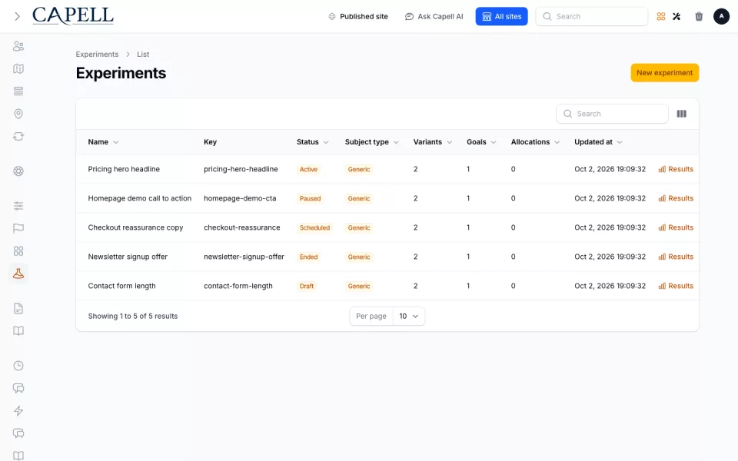Open Ask Capell AI
This screenshot has width=738, height=461.
point(434,16)
